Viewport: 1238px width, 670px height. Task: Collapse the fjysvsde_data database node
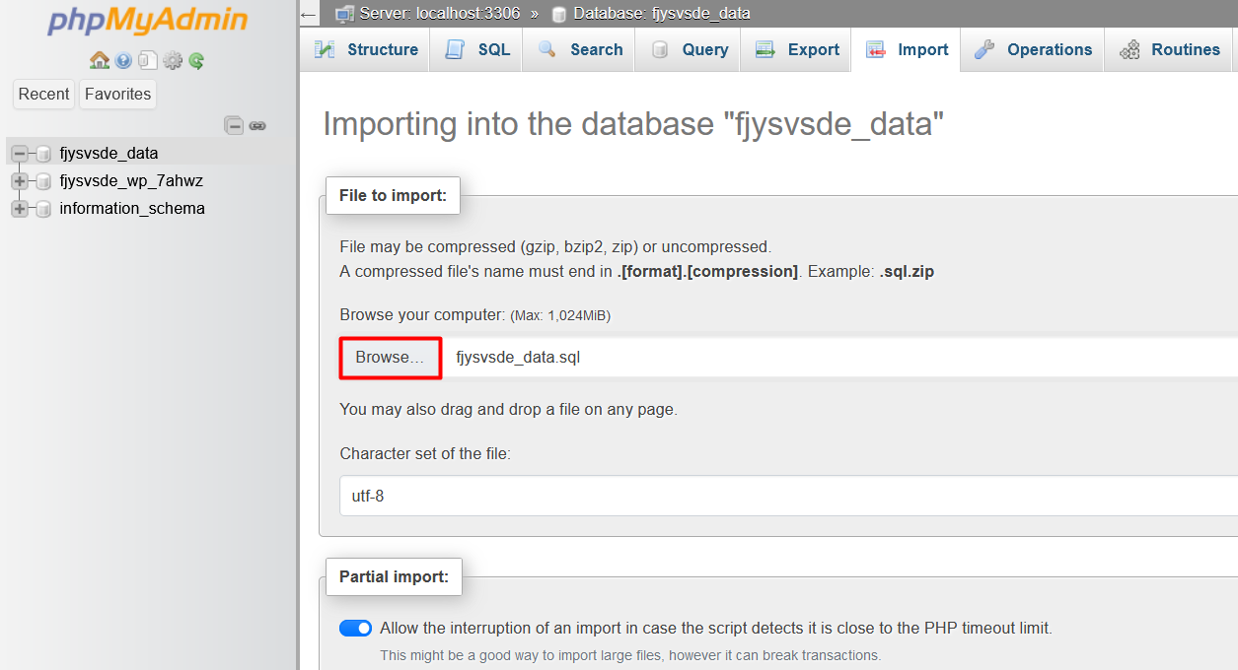coord(20,154)
